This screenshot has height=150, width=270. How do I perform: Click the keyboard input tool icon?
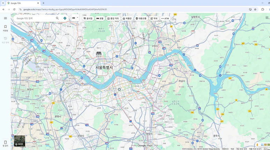[x=74, y=18]
